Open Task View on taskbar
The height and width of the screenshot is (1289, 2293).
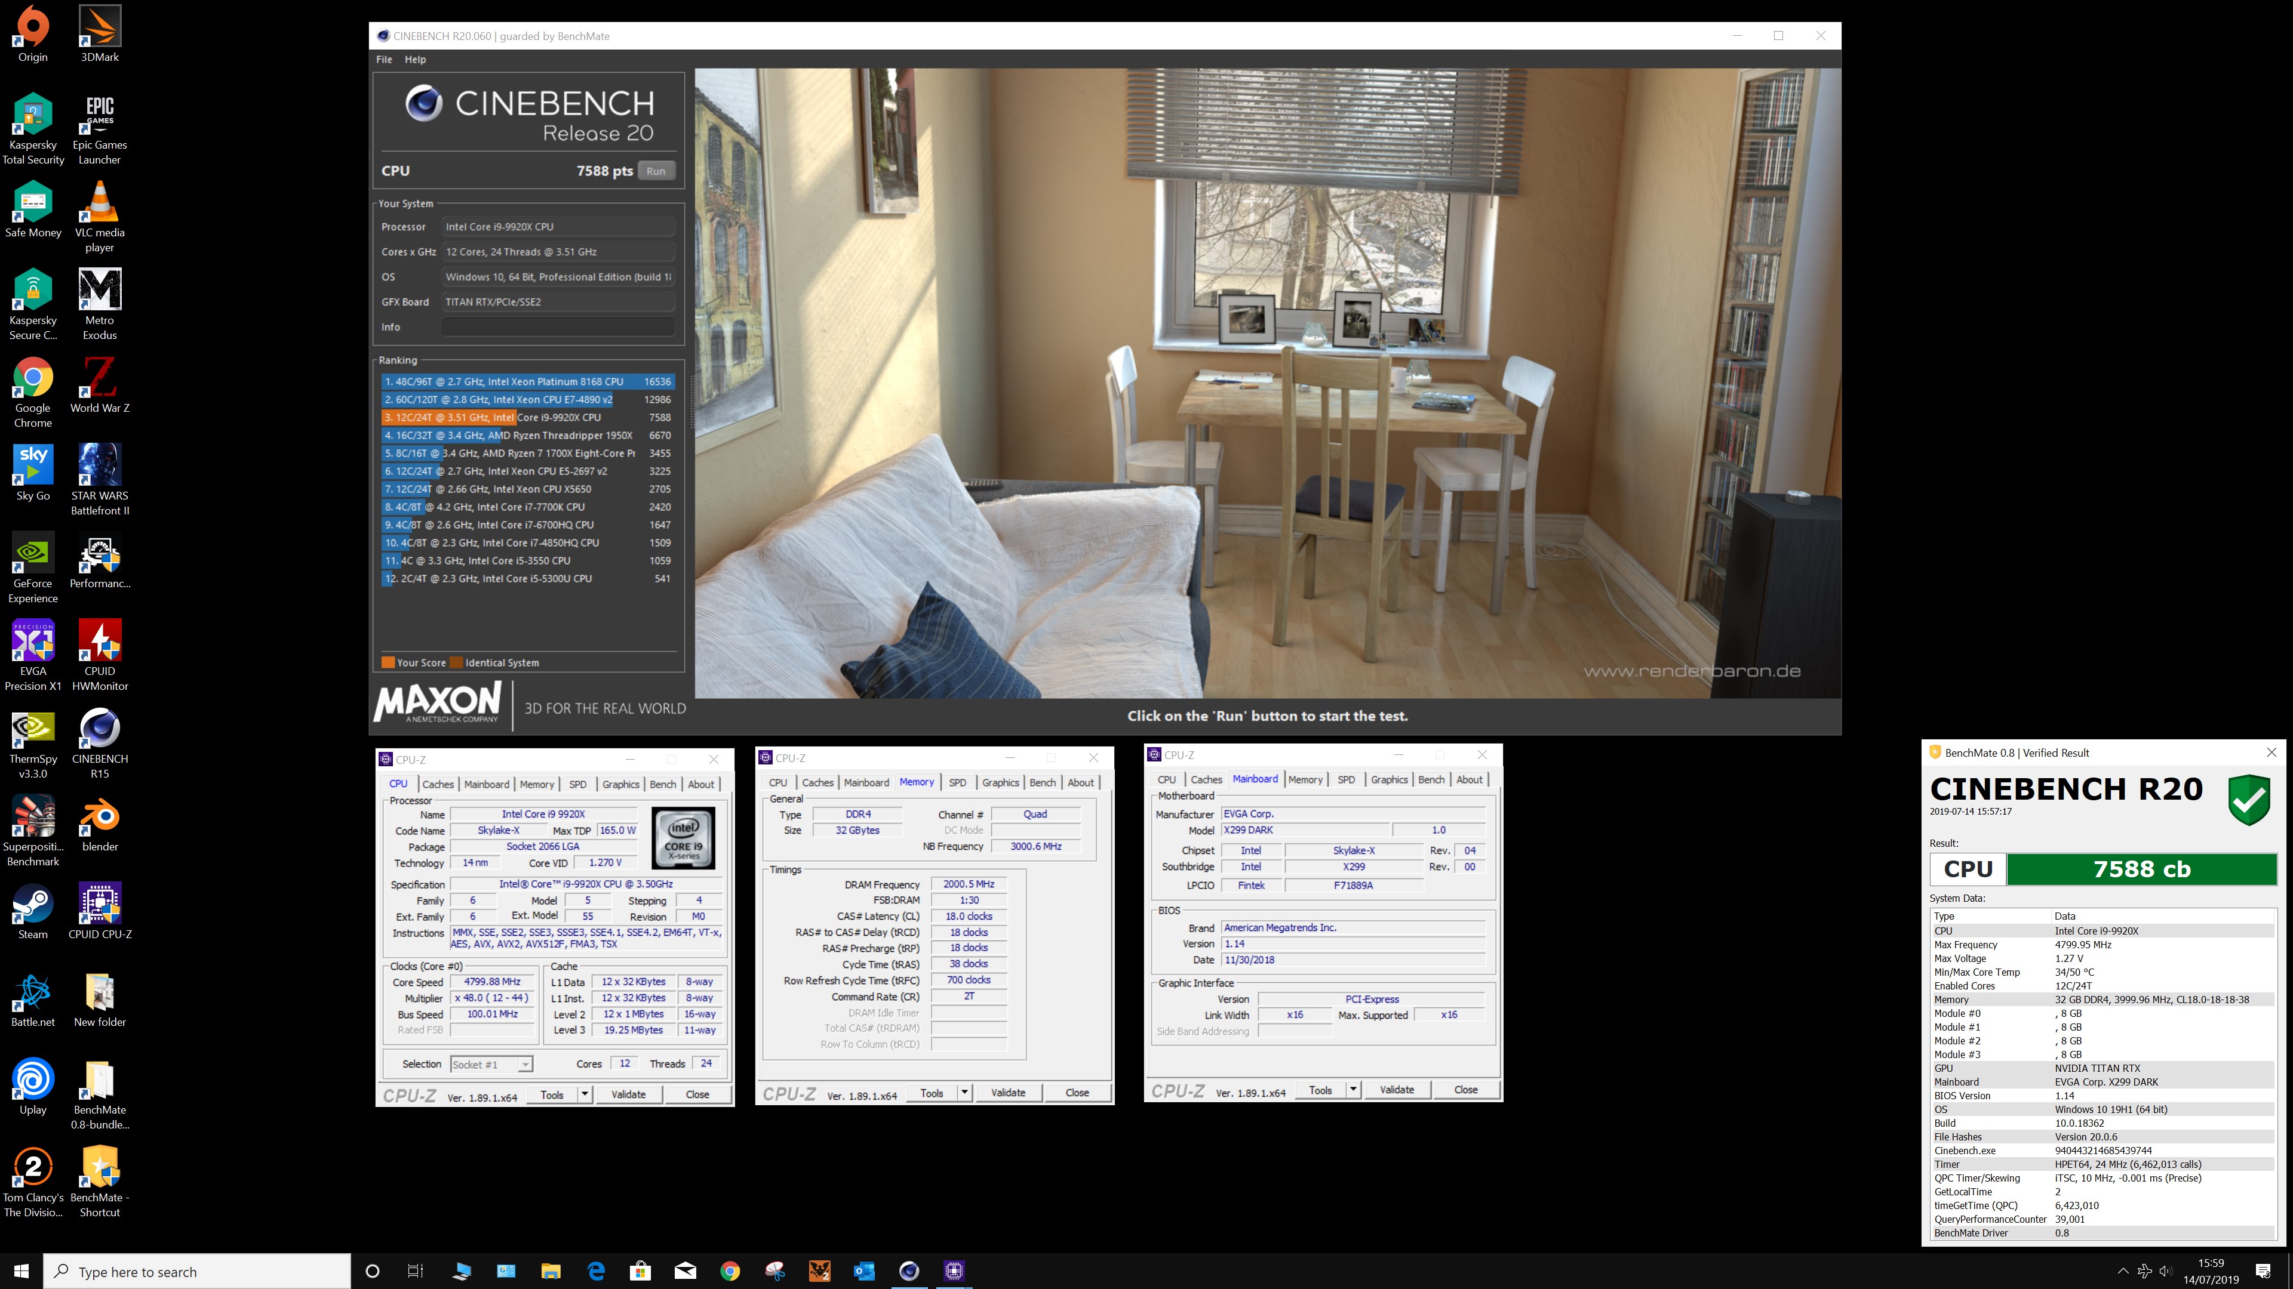click(x=416, y=1271)
